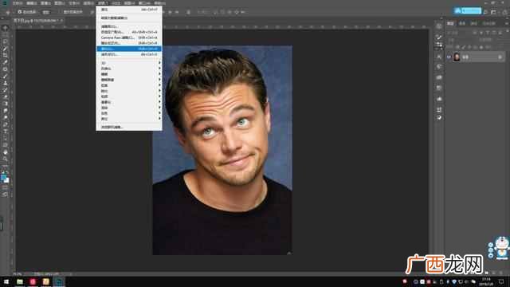
Task: Select the Brush tool
Action: click(x=6, y=77)
